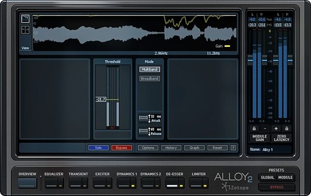Show the De-Esser module
The width and height of the screenshot is (311, 196).
[x=172, y=183]
